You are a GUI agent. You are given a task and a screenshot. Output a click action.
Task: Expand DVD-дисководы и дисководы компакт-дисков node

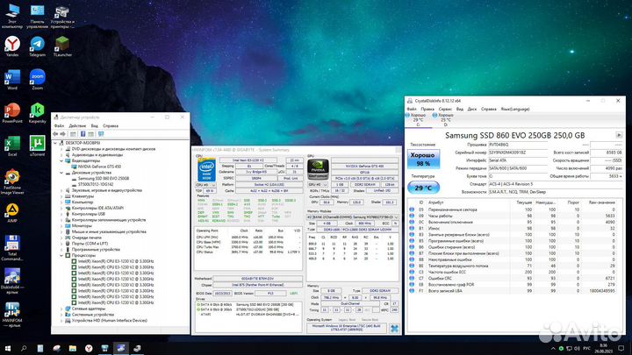(x=62, y=149)
